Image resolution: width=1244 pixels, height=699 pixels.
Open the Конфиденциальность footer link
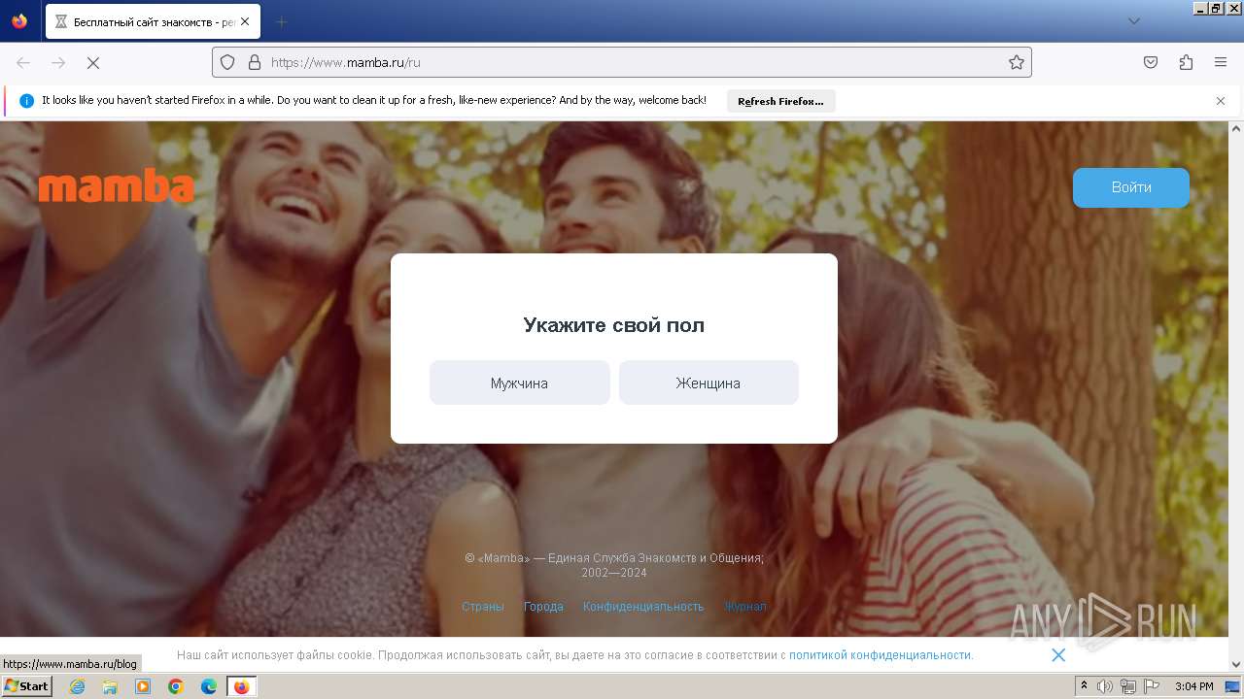click(x=643, y=607)
